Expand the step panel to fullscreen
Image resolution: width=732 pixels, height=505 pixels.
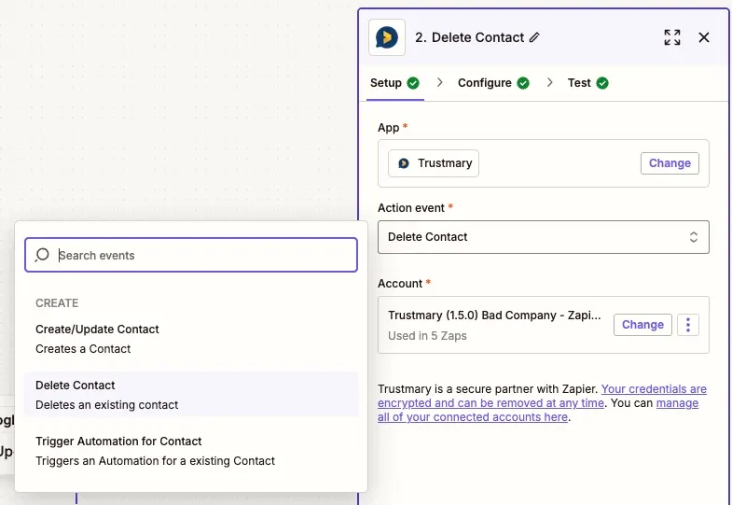click(671, 37)
